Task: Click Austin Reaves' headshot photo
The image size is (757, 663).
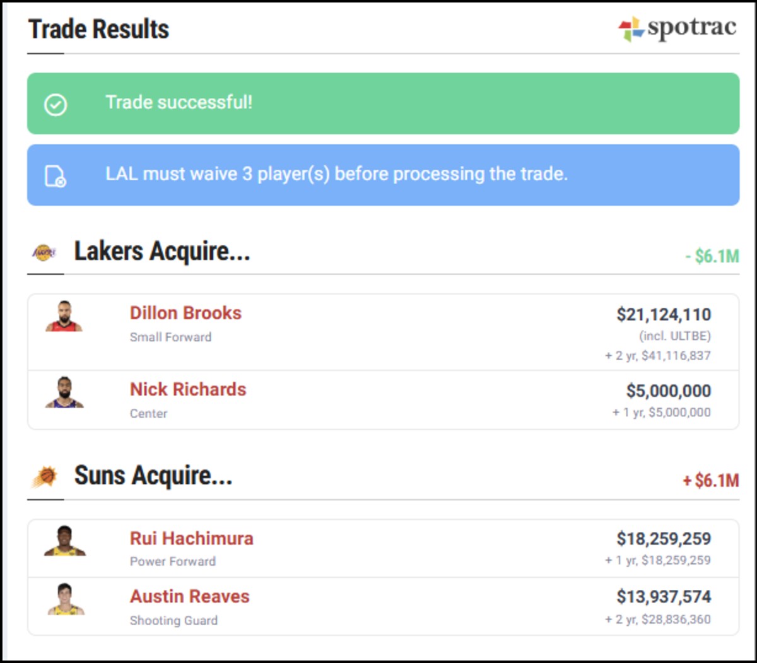Action: pyautogui.click(x=66, y=599)
